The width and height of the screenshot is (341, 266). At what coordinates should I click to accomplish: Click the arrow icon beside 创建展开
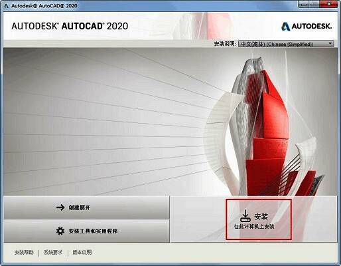pyautogui.click(x=60, y=207)
